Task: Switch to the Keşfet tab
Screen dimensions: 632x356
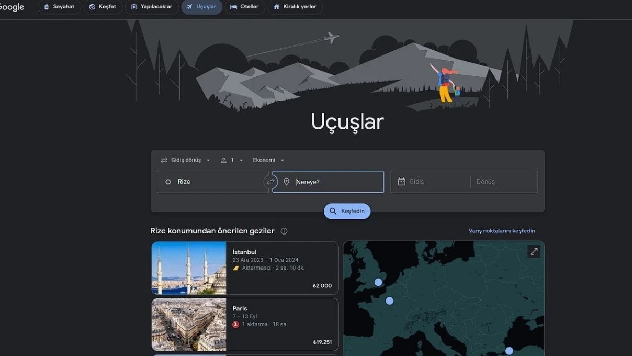Action: coord(103,7)
